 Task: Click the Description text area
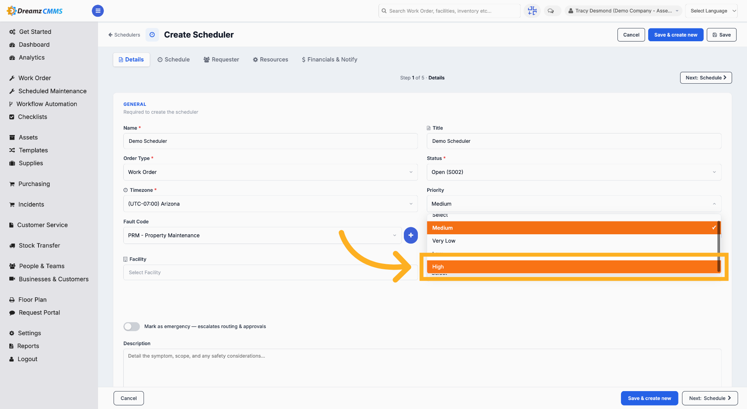point(422,368)
